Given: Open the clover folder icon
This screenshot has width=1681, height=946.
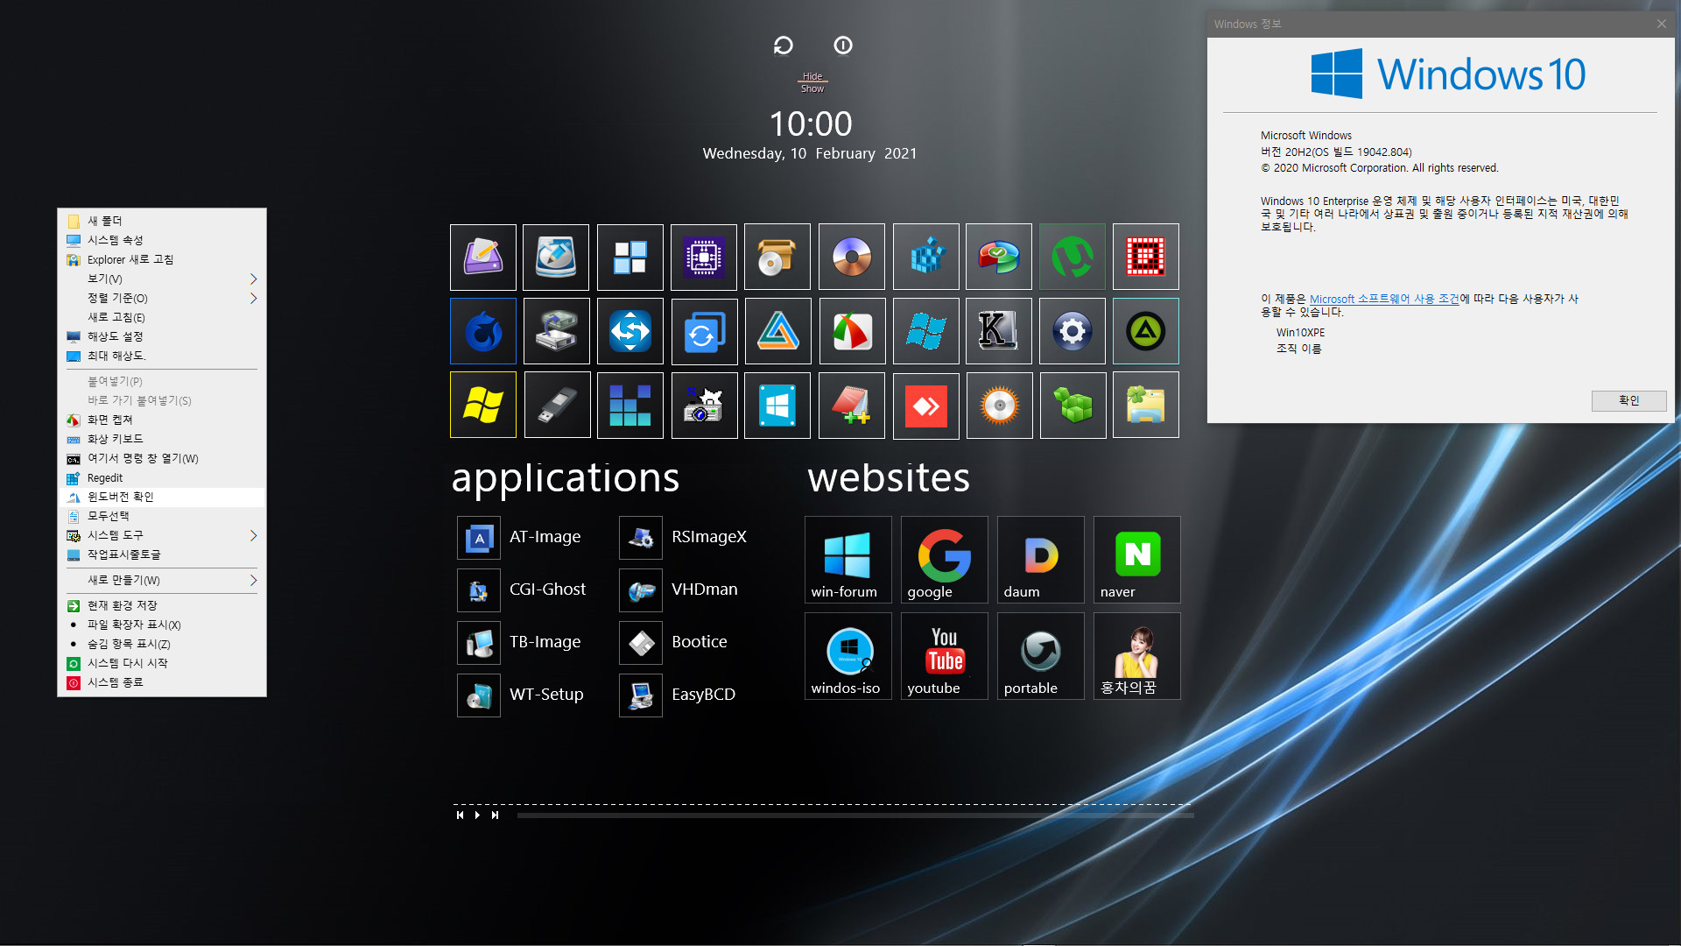Looking at the screenshot, I should [x=1146, y=405].
